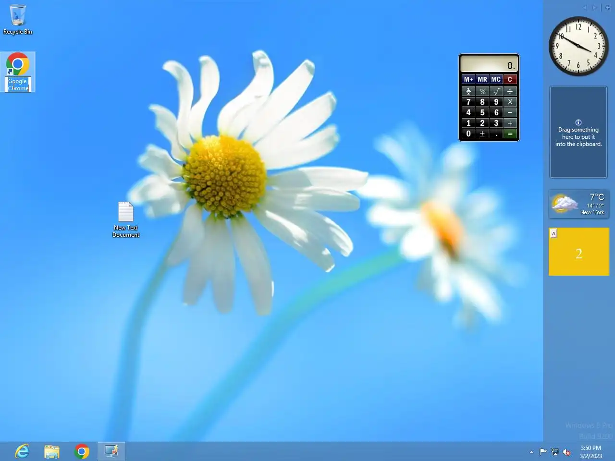The height and width of the screenshot is (461, 615).
Task: Click the calculator multiply X key
Action: coord(510,102)
